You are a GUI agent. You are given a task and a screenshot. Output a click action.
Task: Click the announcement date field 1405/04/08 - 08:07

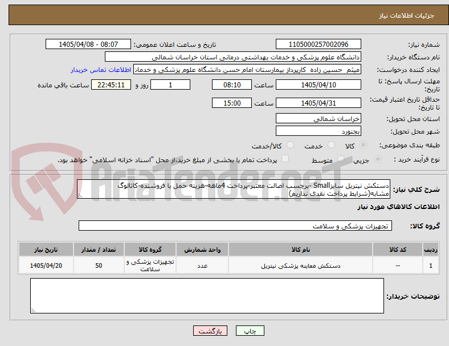click(x=88, y=44)
